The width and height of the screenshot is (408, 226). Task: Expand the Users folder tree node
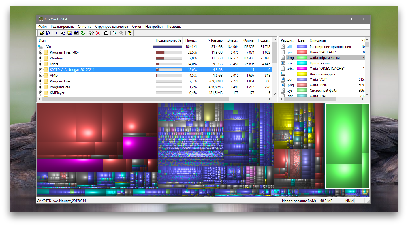pyautogui.click(x=40, y=64)
